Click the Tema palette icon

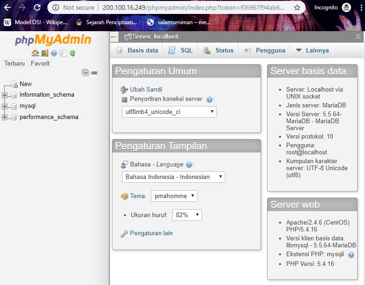(124, 196)
